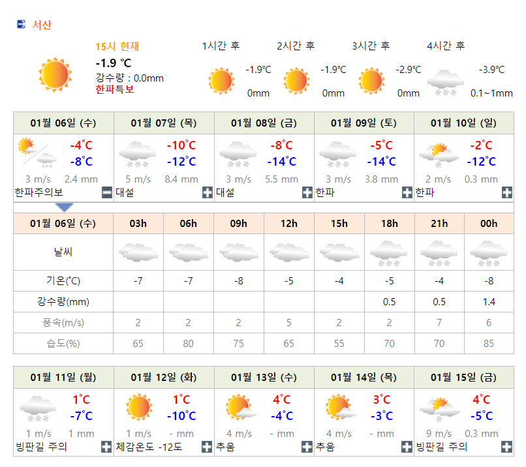
Task: Click the blue arrow icon beside 서산
Action: point(21,24)
